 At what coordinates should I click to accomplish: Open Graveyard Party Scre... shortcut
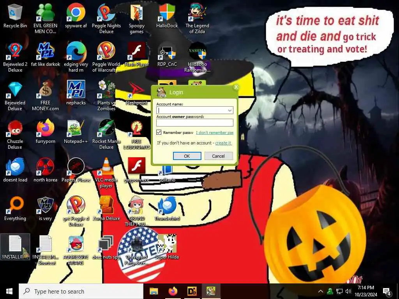click(137, 250)
